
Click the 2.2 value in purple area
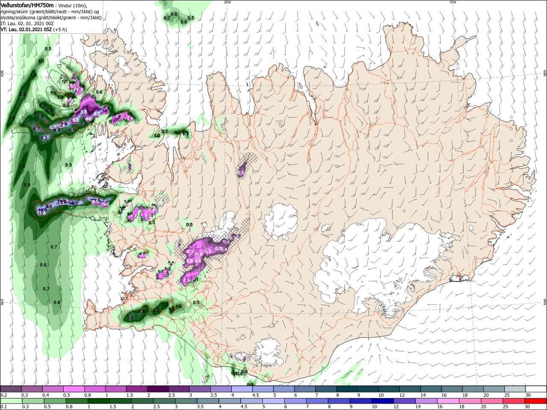click(x=120, y=116)
